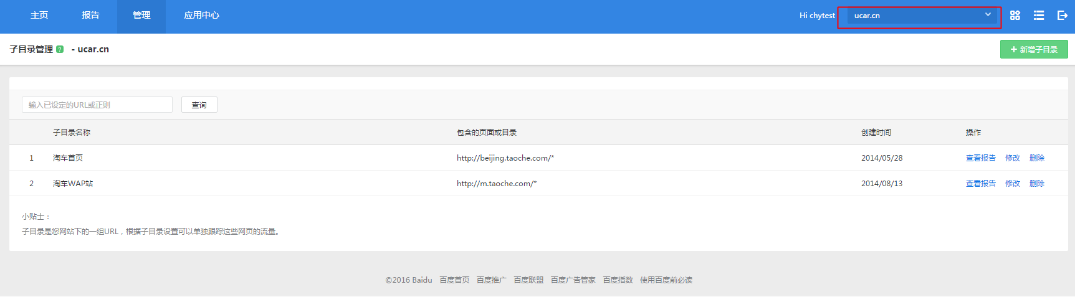Select the 管理 tab
1075x297 pixels.
(x=141, y=16)
